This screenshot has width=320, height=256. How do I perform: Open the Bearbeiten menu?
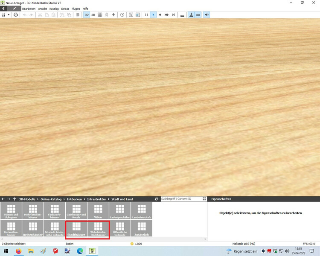tap(29, 9)
